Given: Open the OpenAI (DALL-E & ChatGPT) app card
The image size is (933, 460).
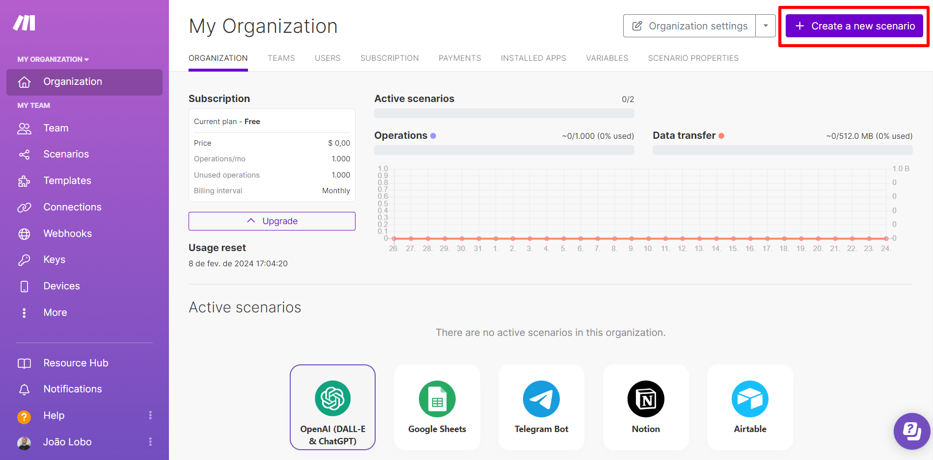Looking at the screenshot, I should (333, 407).
